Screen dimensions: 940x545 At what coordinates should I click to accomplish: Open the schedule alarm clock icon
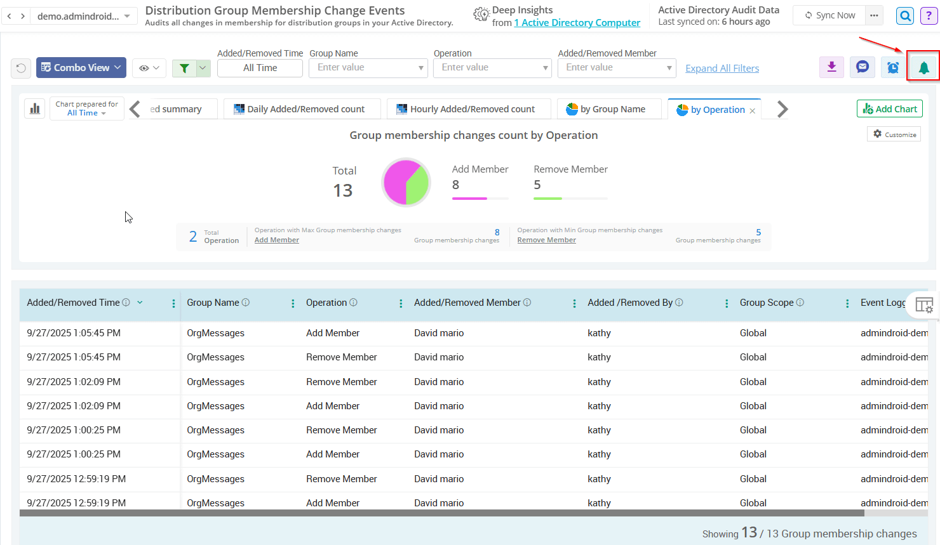893,67
